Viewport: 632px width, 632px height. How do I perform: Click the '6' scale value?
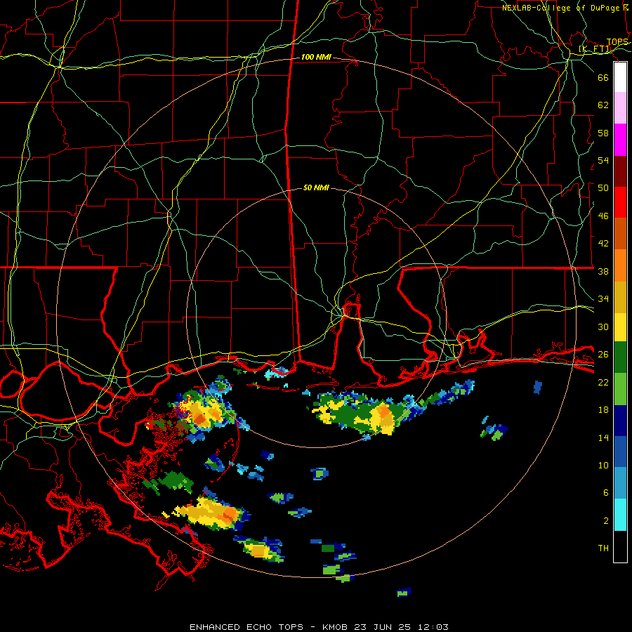(x=605, y=493)
